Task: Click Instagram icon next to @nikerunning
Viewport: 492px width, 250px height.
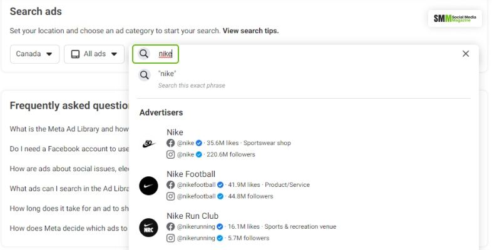Action: click(171, 238)
